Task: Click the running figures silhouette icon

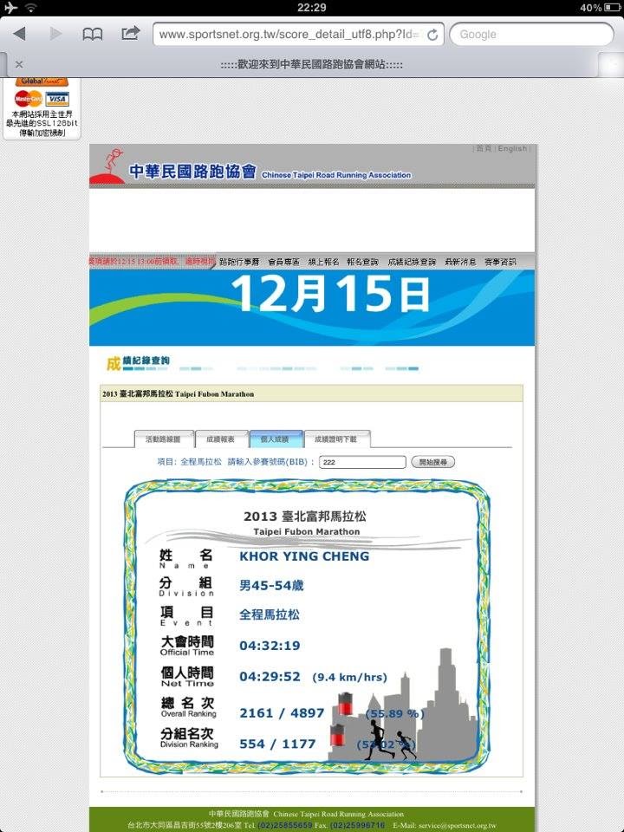Action: tap(390, 740)
